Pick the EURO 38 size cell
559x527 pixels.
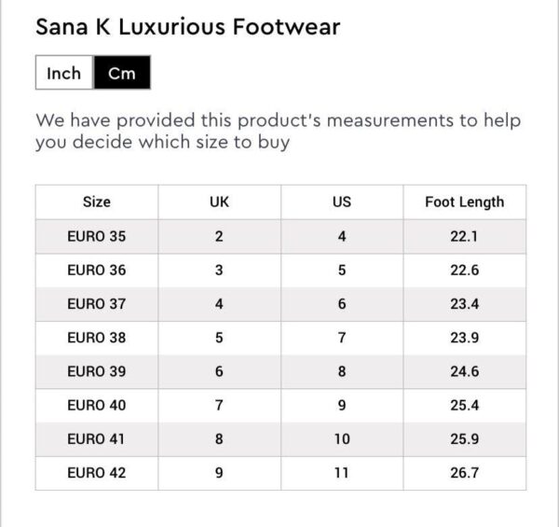(x=96, y=338)
